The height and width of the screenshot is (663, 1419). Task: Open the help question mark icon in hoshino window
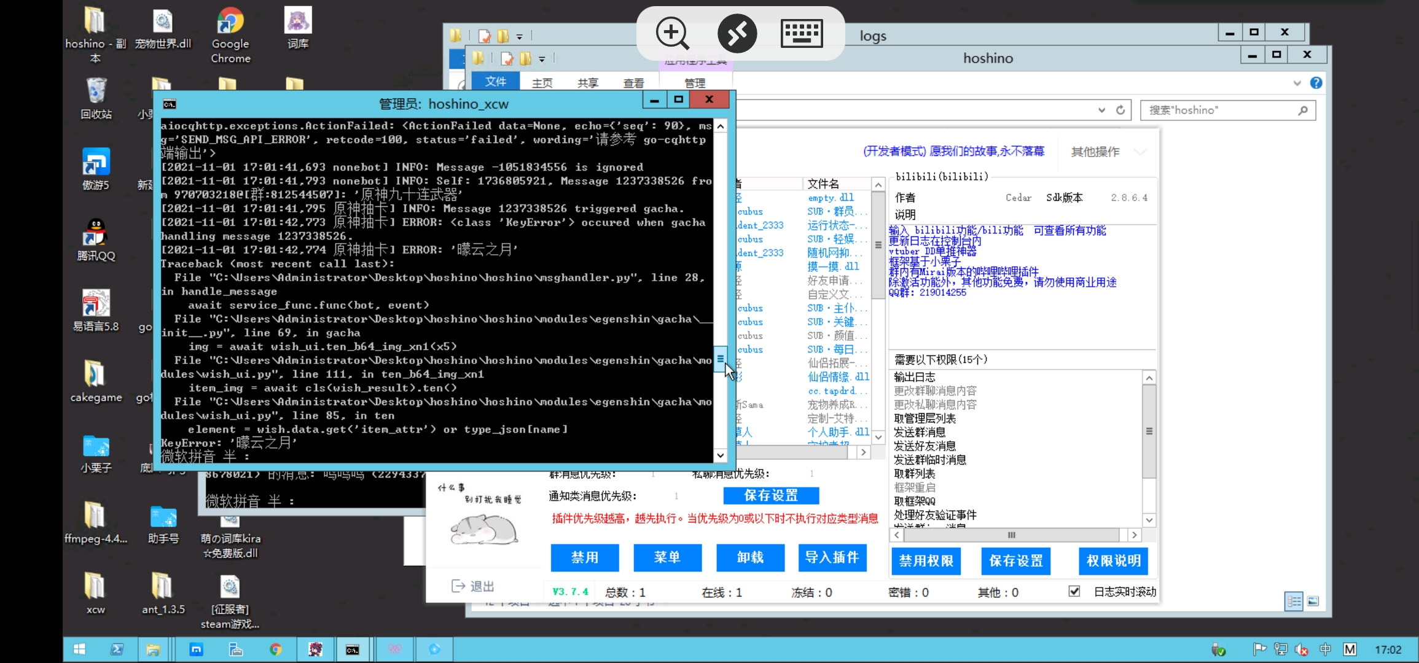(1316, 83)
